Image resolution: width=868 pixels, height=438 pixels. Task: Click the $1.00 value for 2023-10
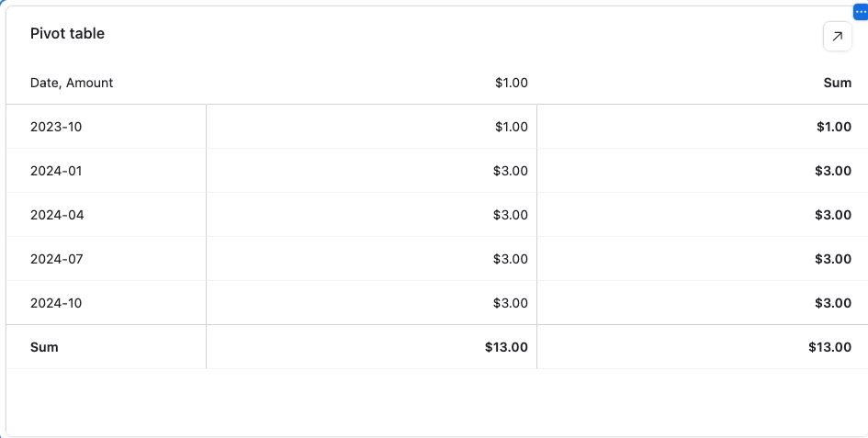click(x=512, y=127)
